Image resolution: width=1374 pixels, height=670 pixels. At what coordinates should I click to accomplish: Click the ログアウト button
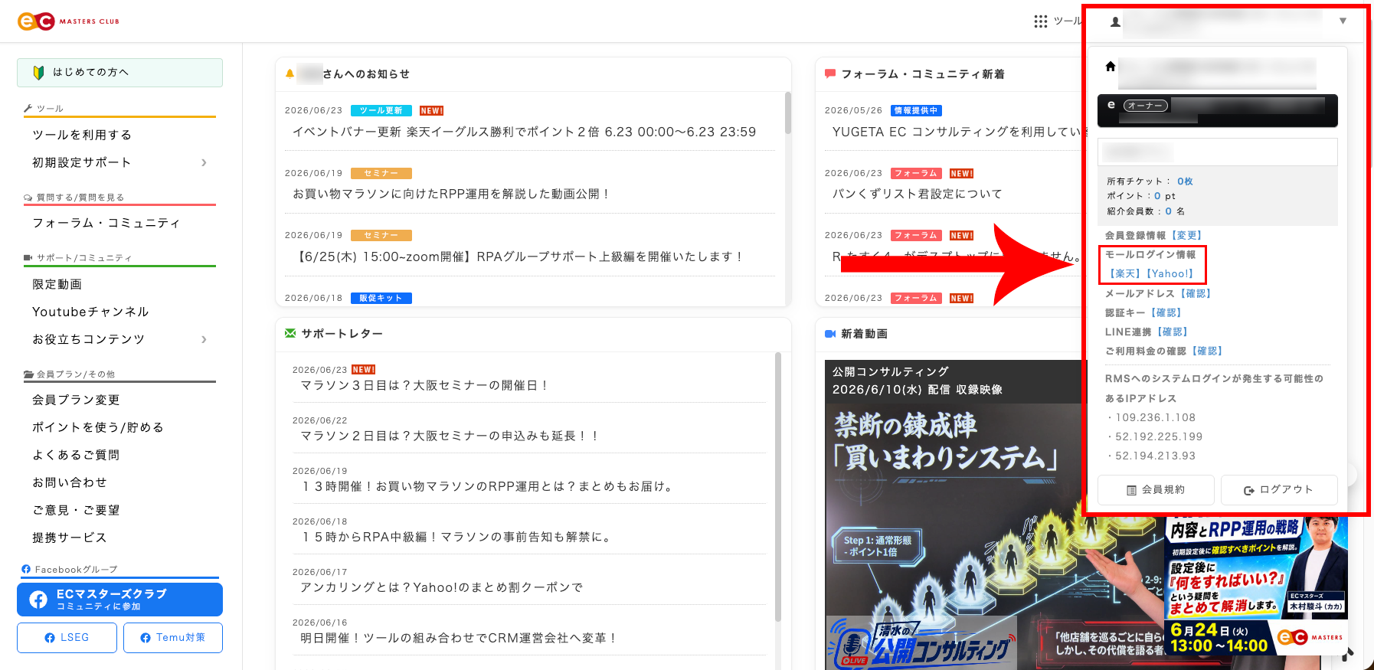click(x=1279, y=489)
